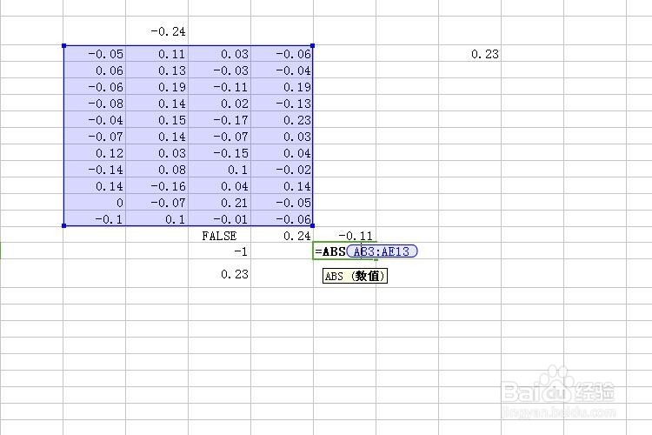Select the 0.23 cell directly below -1
Viewport: 652px width, 435px height.
pos(220,273)
